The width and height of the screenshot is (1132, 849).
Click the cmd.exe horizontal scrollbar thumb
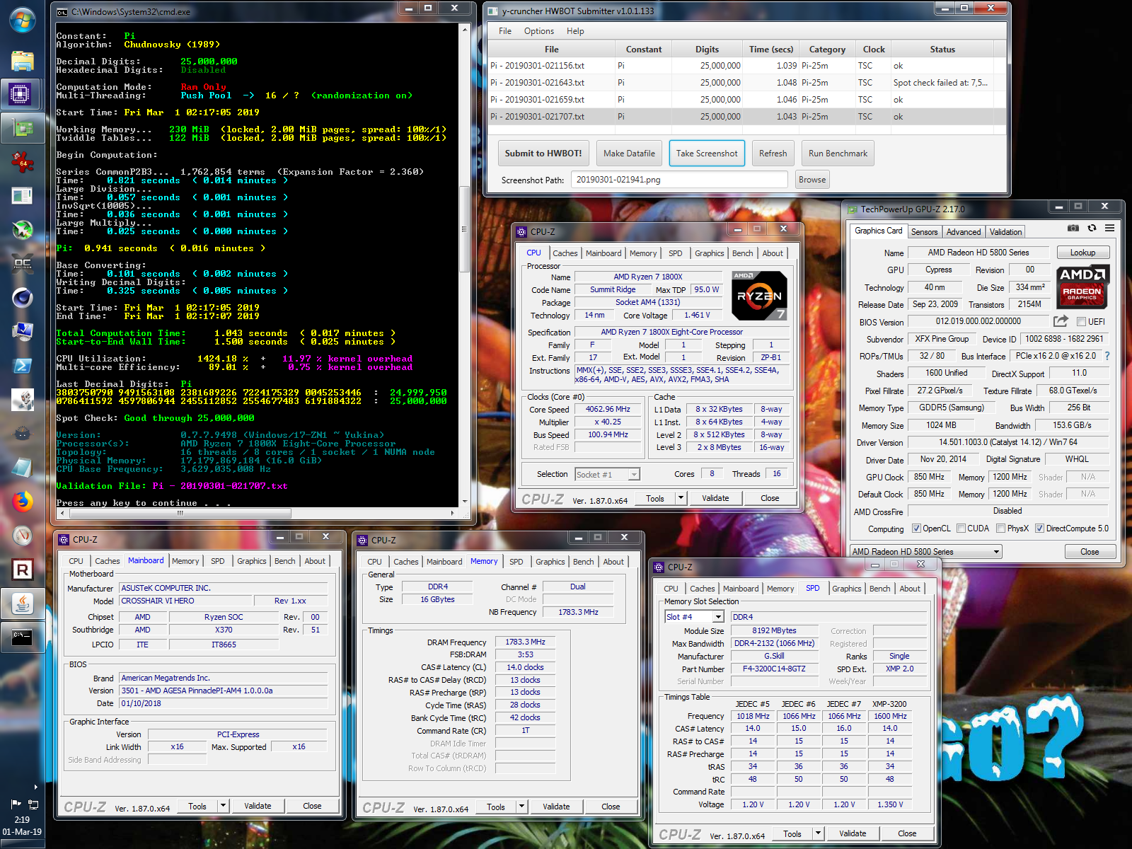point(180,513)
